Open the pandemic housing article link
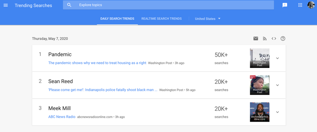This screenshot has height=132, width=317. click(x=97, y=63)
